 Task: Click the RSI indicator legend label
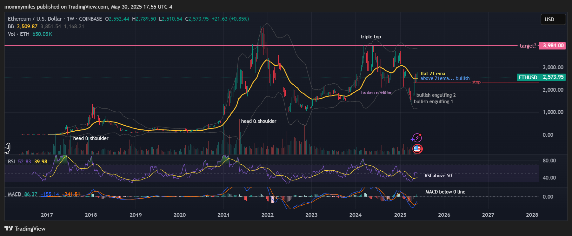point(11,161)
